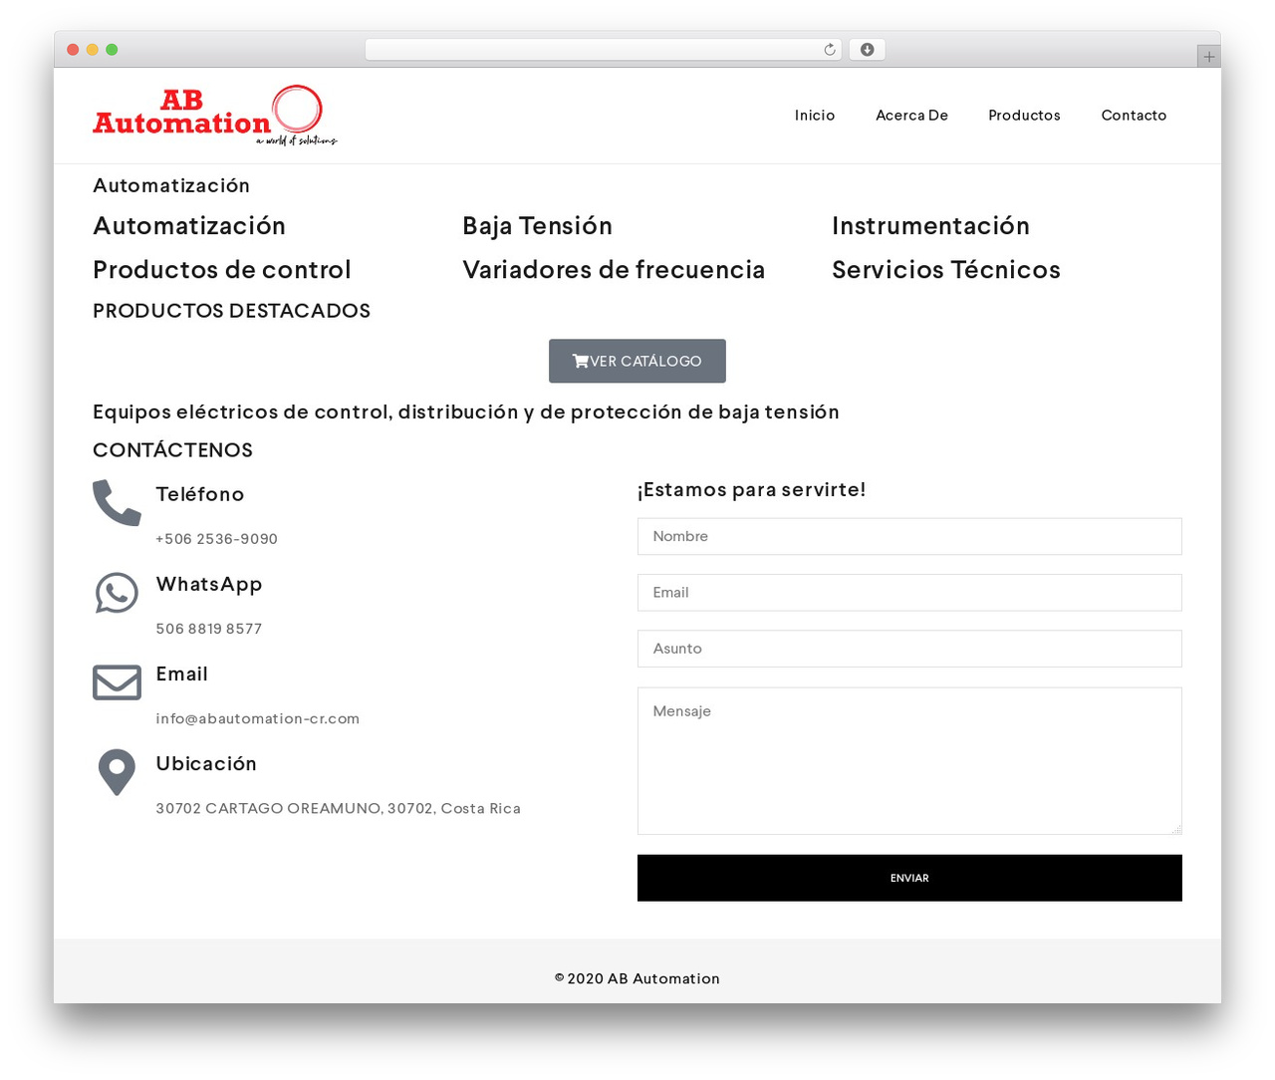Open the Variadores de frecuencia category
The height and width of the screenshot is (1080, 1275).
(614, 270)
